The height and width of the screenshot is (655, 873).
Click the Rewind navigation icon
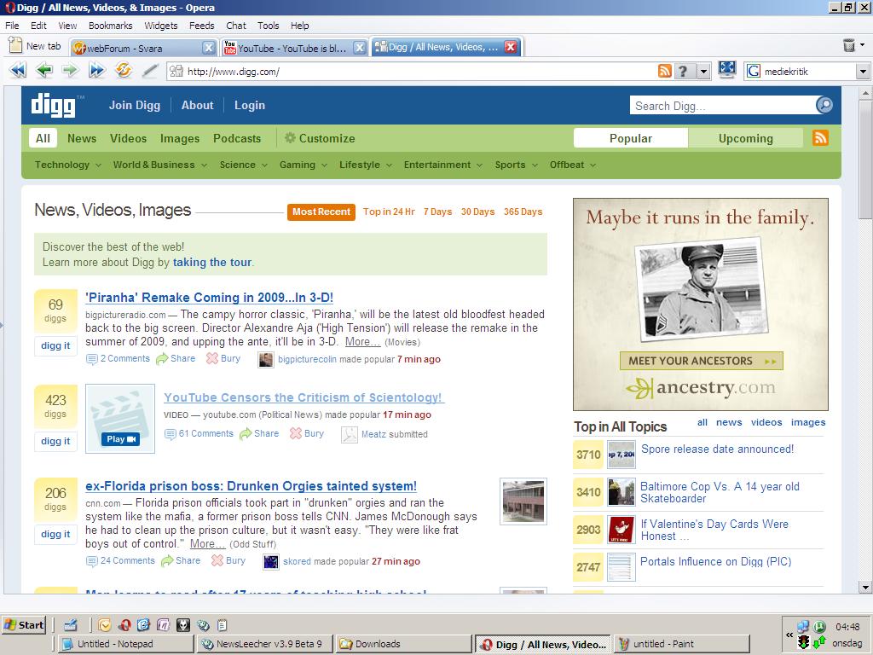[18, 70]
